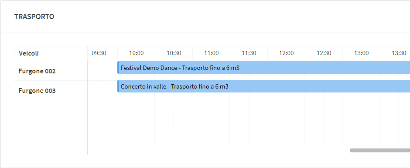410x168 pixels.
Task: Click the 10:30 time header
Action: 174,53
